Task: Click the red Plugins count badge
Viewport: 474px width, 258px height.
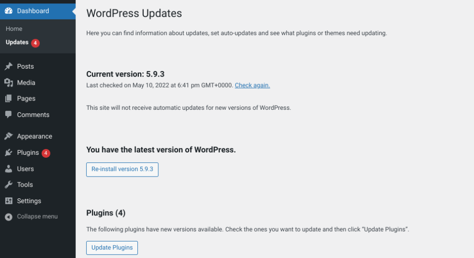Action: point(46,153)
